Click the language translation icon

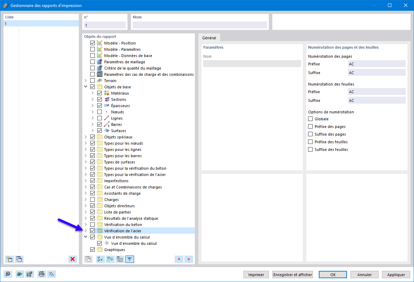pos(51,274)
